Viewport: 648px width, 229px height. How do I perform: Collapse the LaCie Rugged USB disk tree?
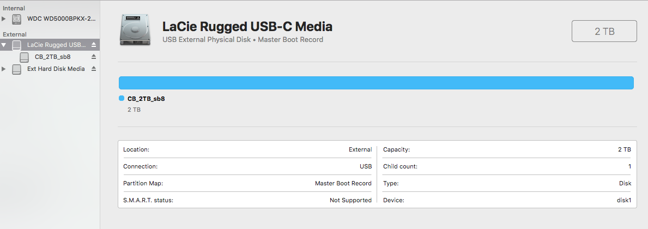click(x=4, y=45)
